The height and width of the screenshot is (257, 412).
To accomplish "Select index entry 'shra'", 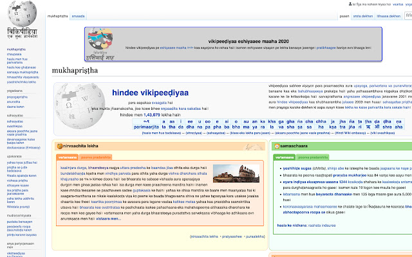I will pos(387,127).
